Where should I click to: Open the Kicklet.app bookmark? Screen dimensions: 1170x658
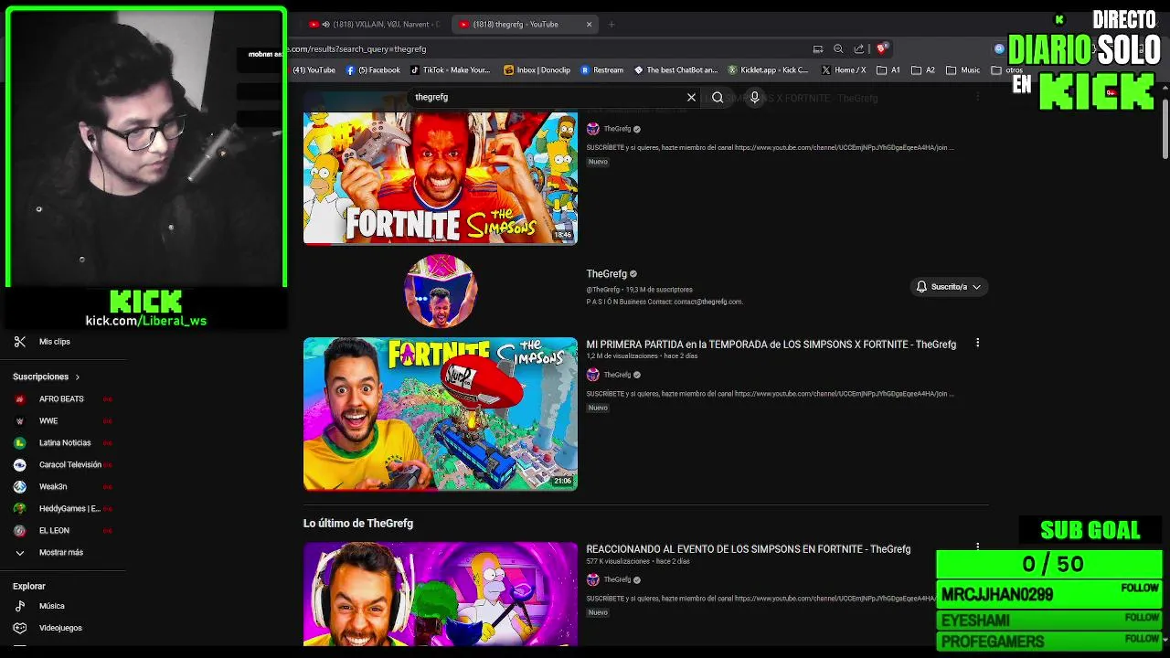tap(769, 70)
